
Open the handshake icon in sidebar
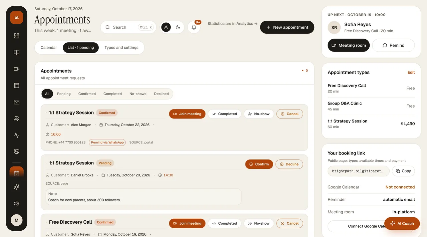click(17, 152)
